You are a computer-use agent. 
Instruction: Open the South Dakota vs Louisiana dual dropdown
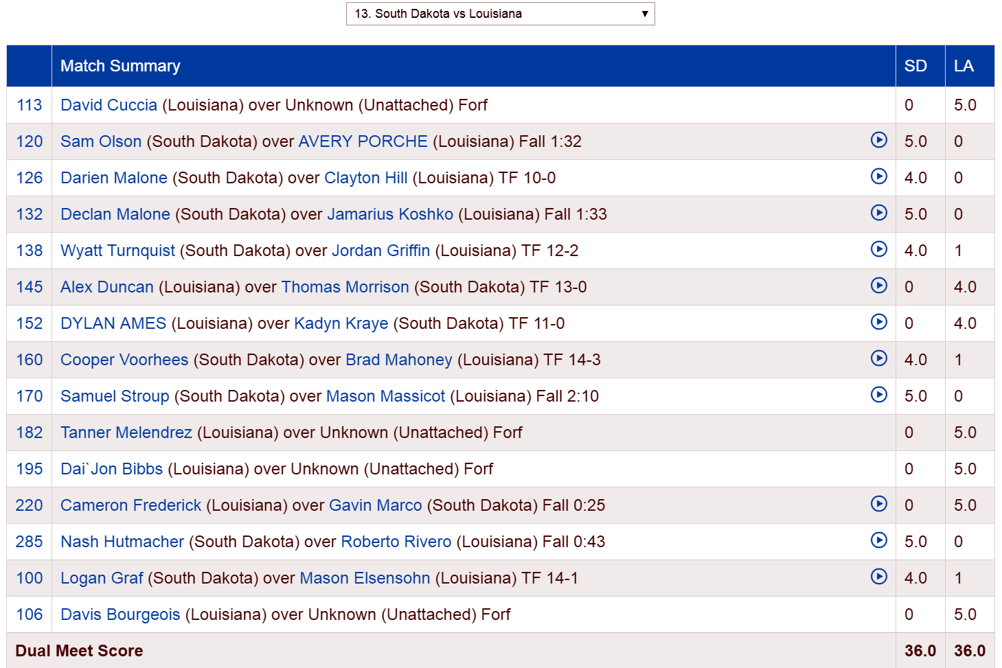500,14
